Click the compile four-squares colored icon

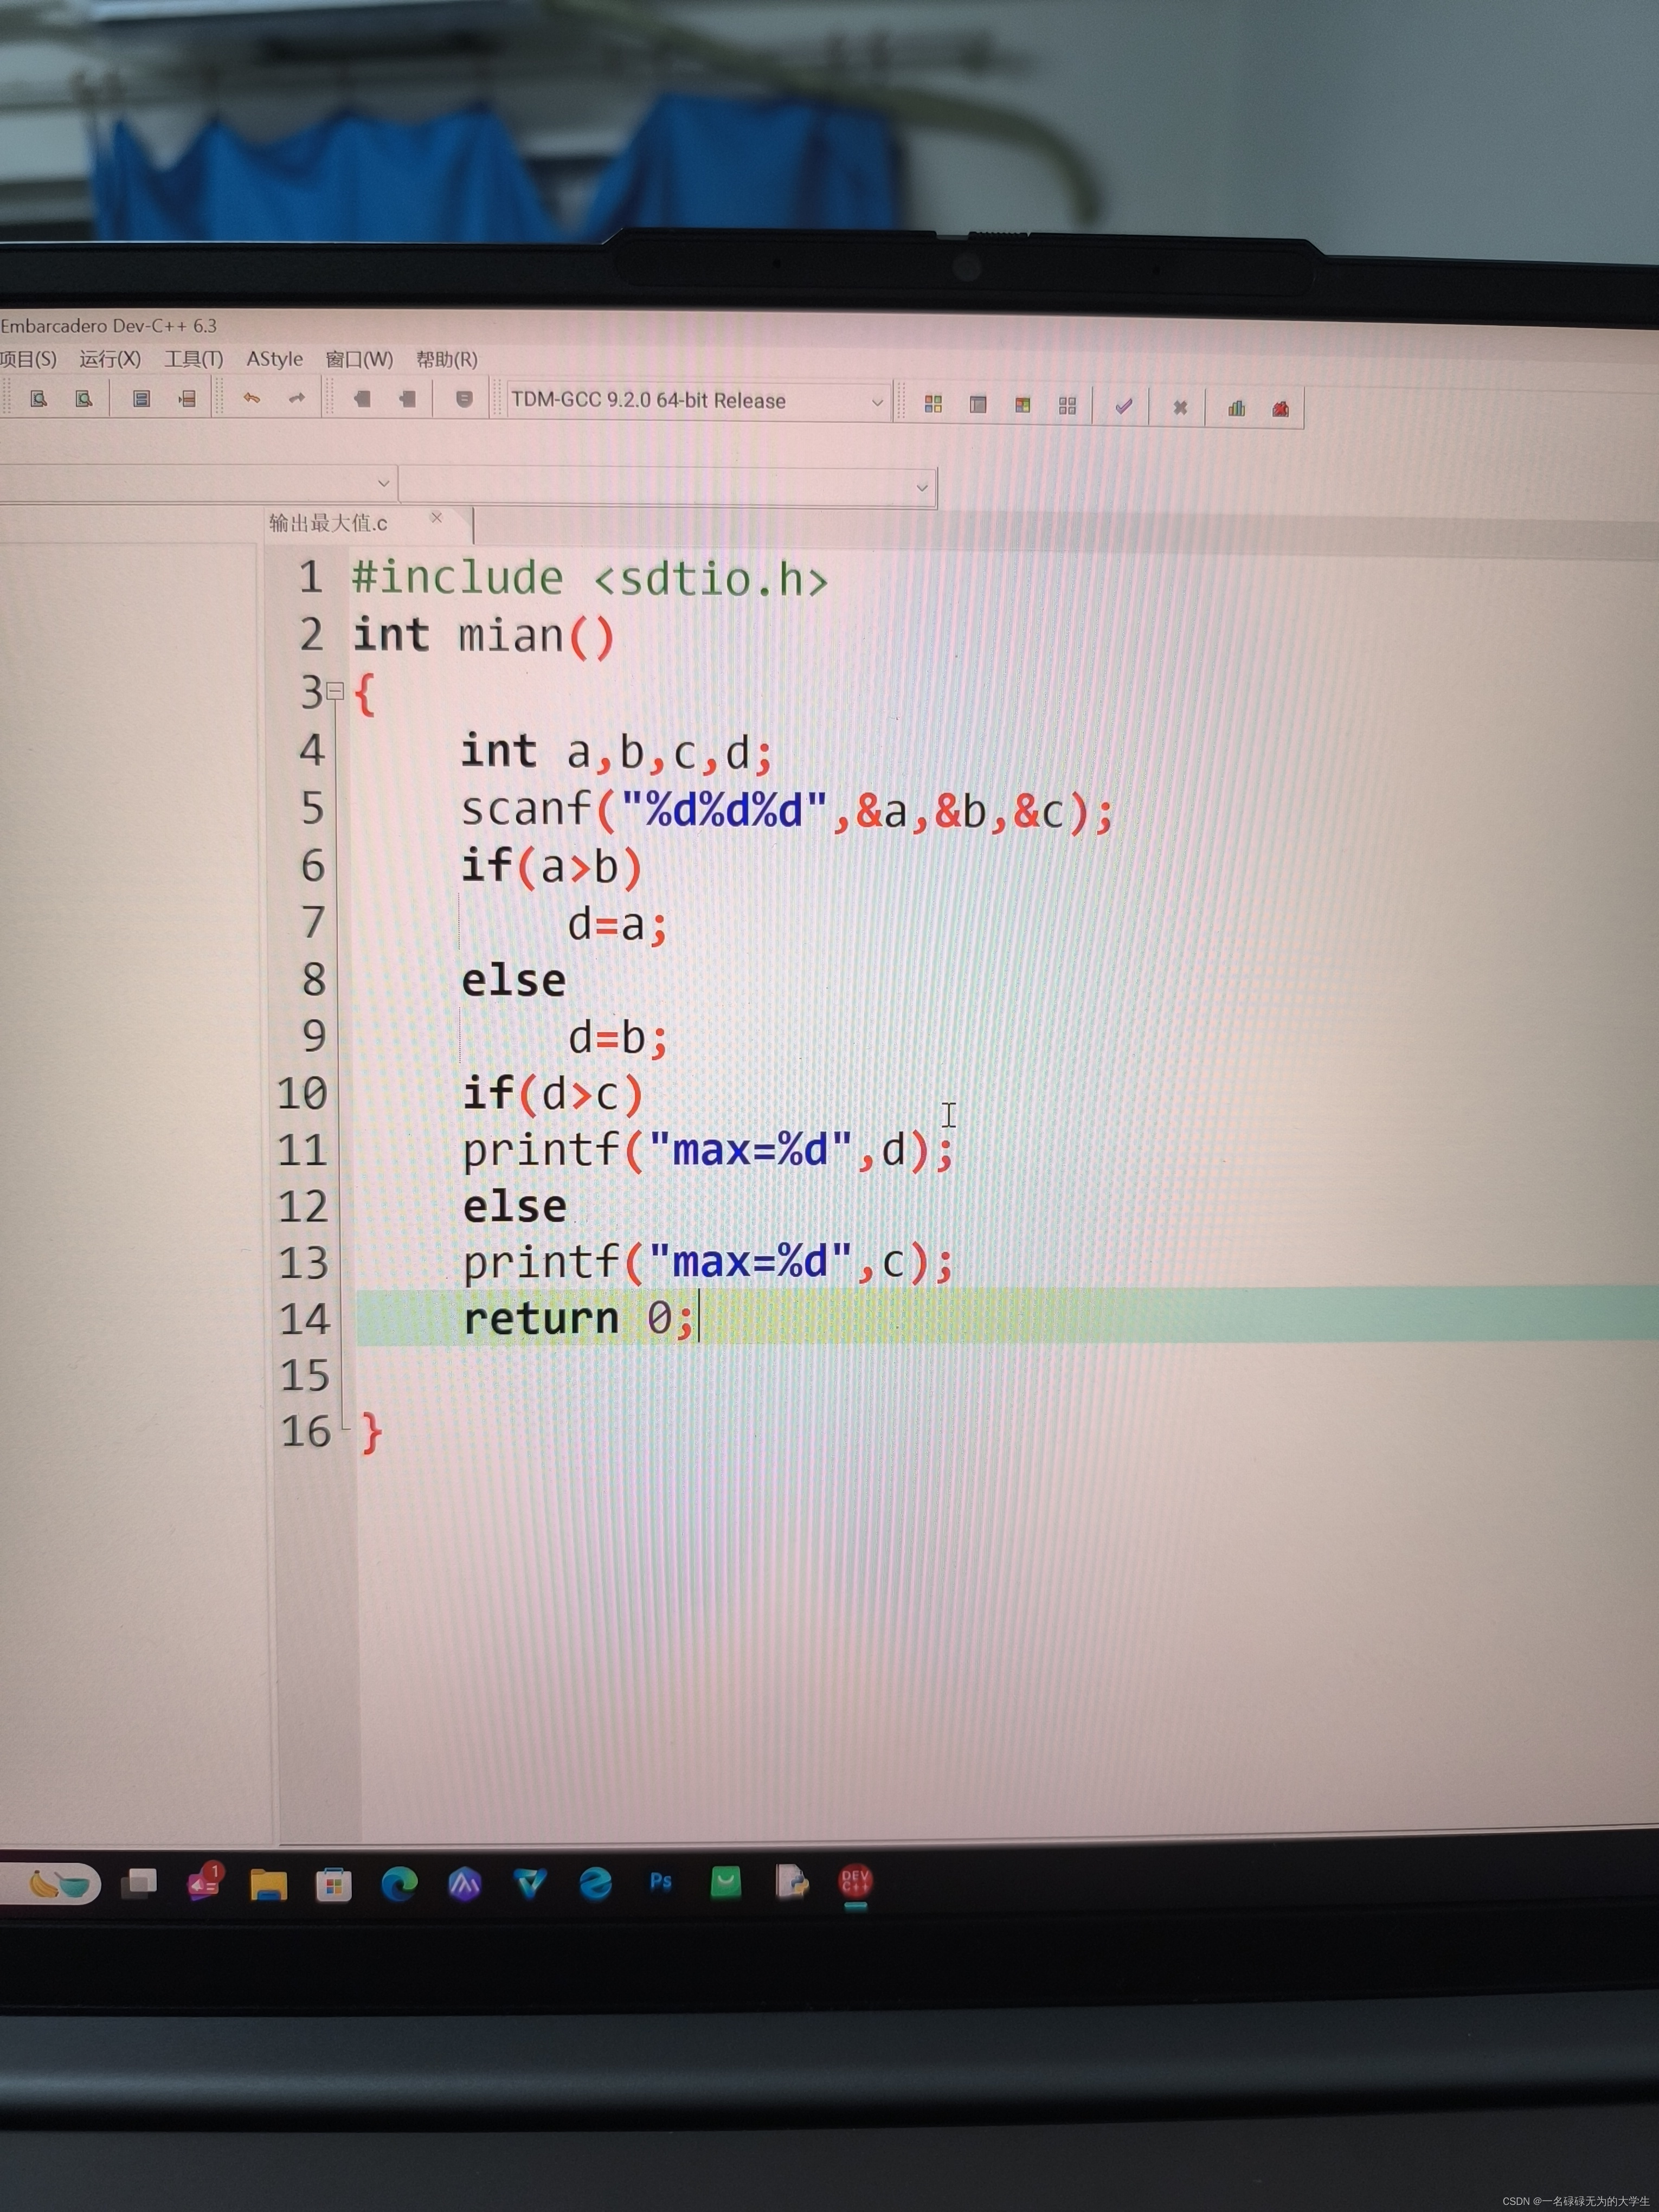pos(933,404)
